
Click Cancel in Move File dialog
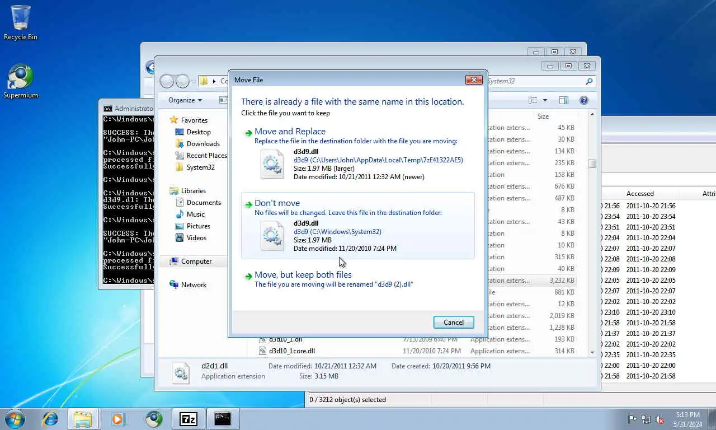pyautogui.click(x=454, y=322)
